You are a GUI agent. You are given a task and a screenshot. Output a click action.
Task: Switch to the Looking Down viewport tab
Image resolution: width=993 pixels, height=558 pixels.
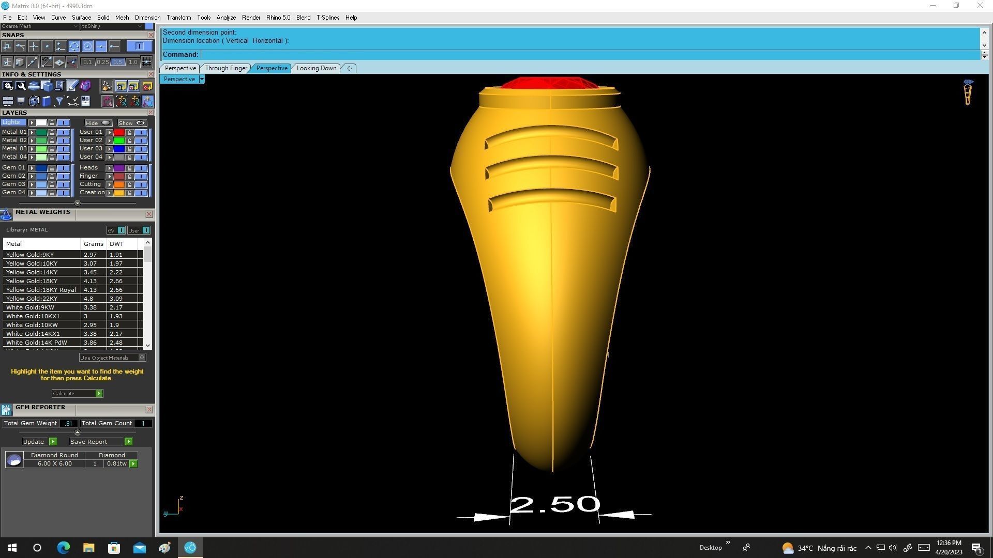tap(316, 68)
